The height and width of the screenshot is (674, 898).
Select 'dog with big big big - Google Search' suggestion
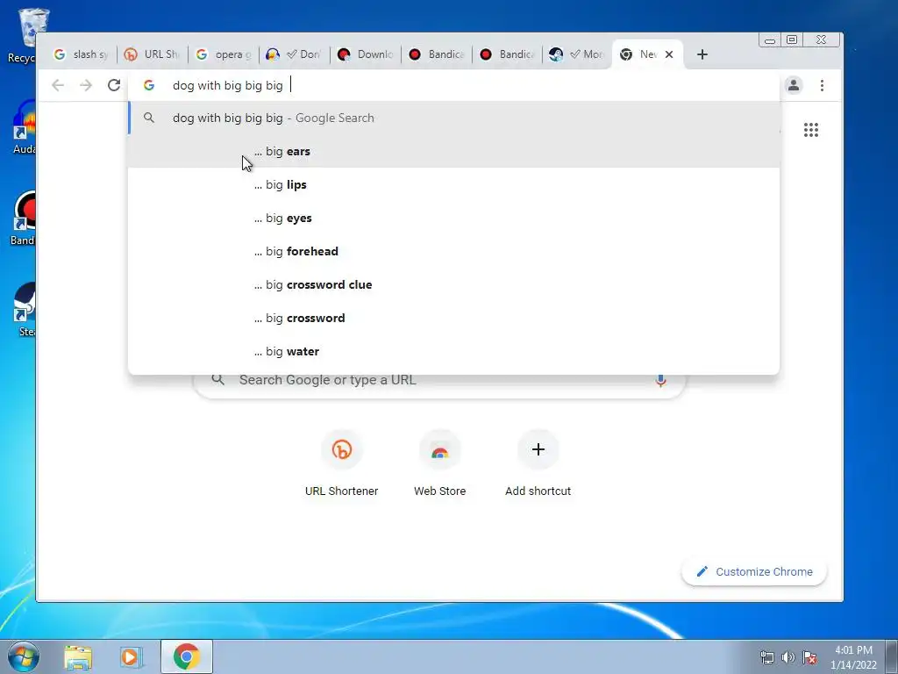pos(454,118)
